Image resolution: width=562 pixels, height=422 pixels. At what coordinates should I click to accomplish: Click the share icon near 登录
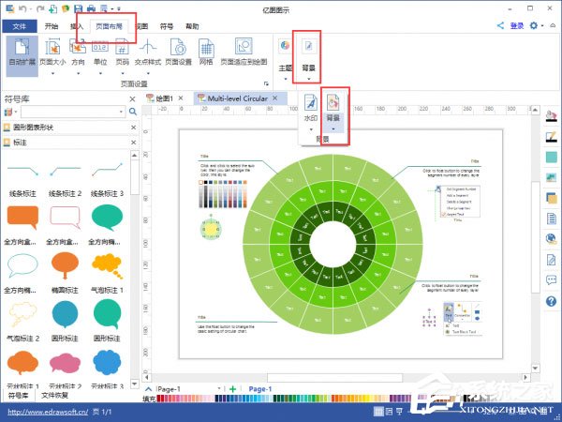click(500, 25)
